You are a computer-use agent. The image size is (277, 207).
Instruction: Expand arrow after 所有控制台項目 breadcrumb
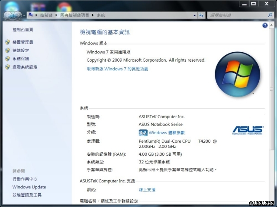coord(93,15)
